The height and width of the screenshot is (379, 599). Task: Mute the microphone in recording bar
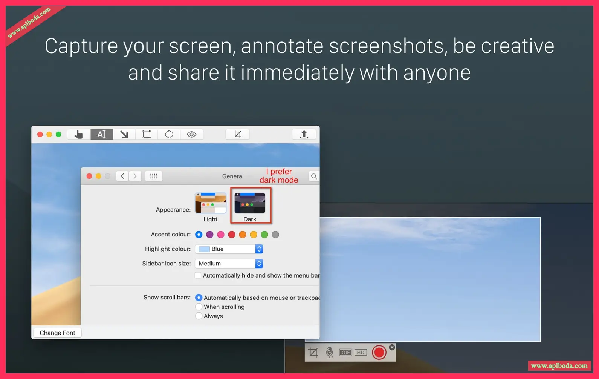click(x=330, y=352)
